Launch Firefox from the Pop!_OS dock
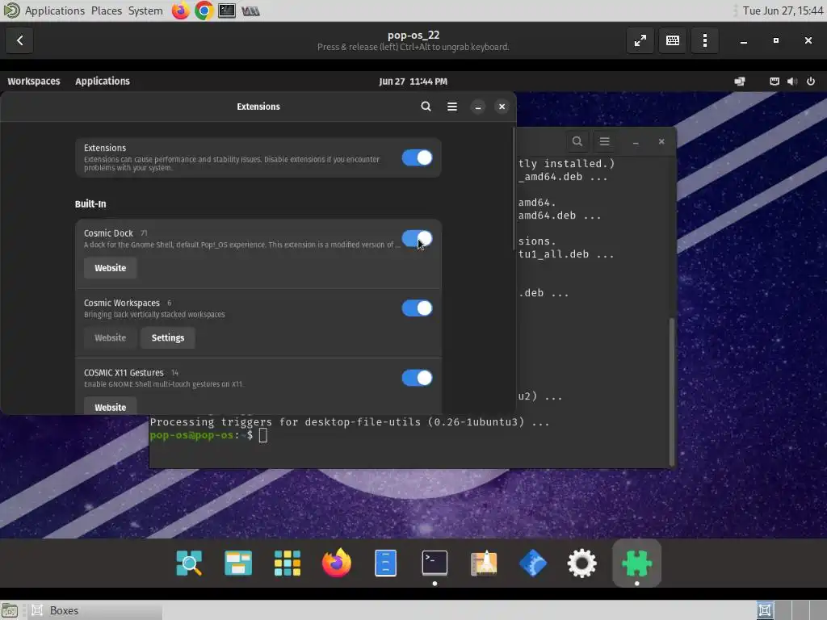The width and height of the screenshot is (827, 620). point(337,563)
